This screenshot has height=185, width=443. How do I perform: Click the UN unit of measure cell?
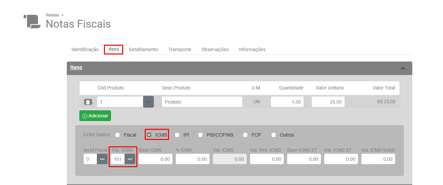click(256, 102)
